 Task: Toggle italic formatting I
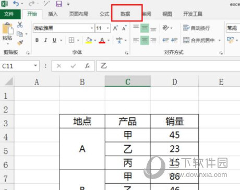[x=45, y=40]
